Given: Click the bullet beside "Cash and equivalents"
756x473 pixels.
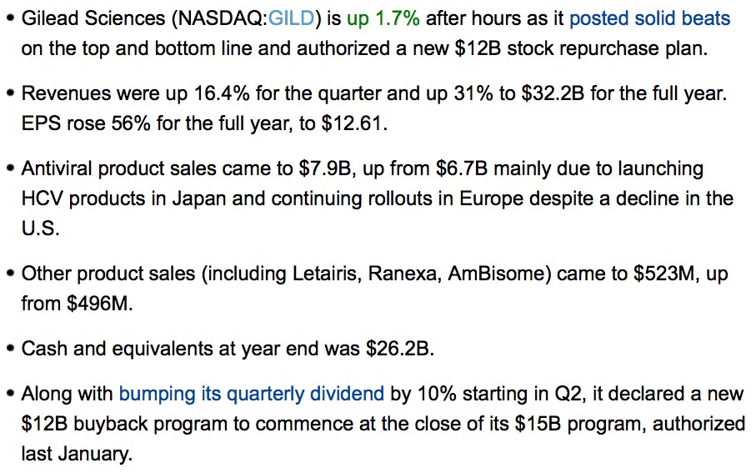Looking at the screenshot, I should click(x=9, y=350).
